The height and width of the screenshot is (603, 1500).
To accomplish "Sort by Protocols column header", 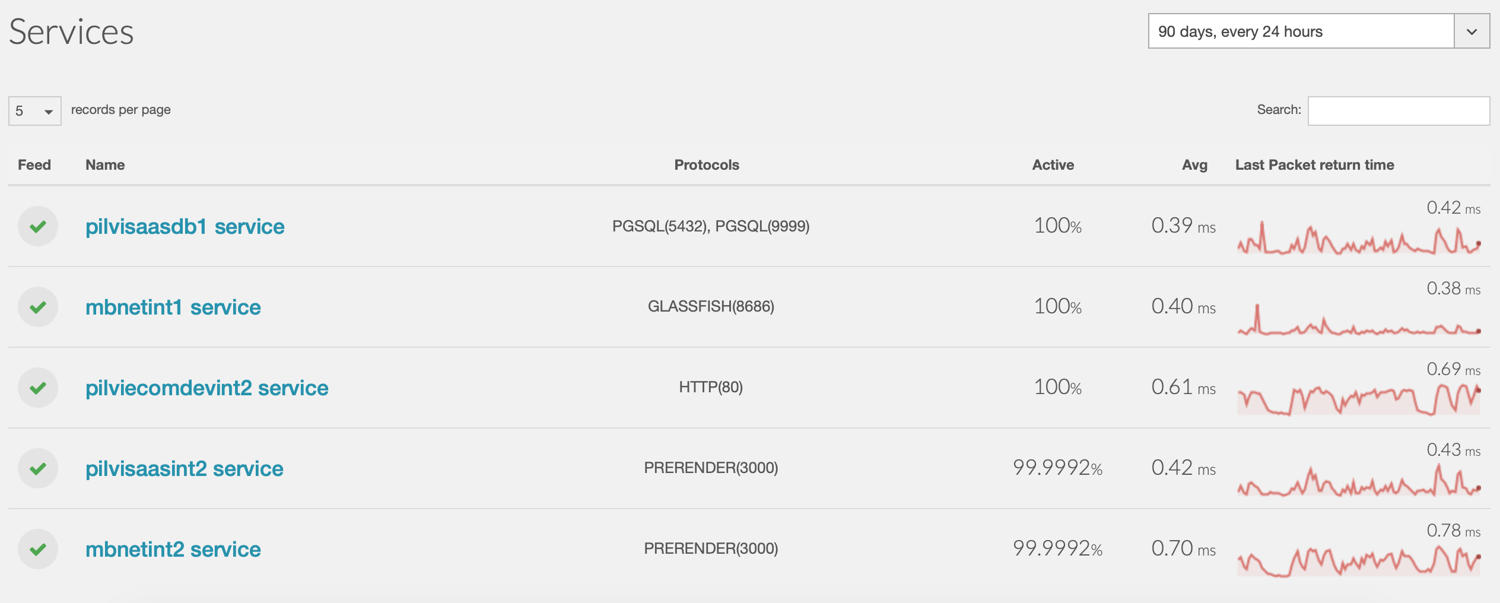I will pyautogui.click(x=707, y=165).
